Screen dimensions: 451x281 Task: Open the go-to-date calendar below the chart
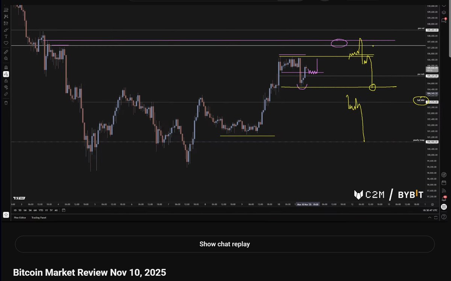pyautogui.click(x=63, y=211)
